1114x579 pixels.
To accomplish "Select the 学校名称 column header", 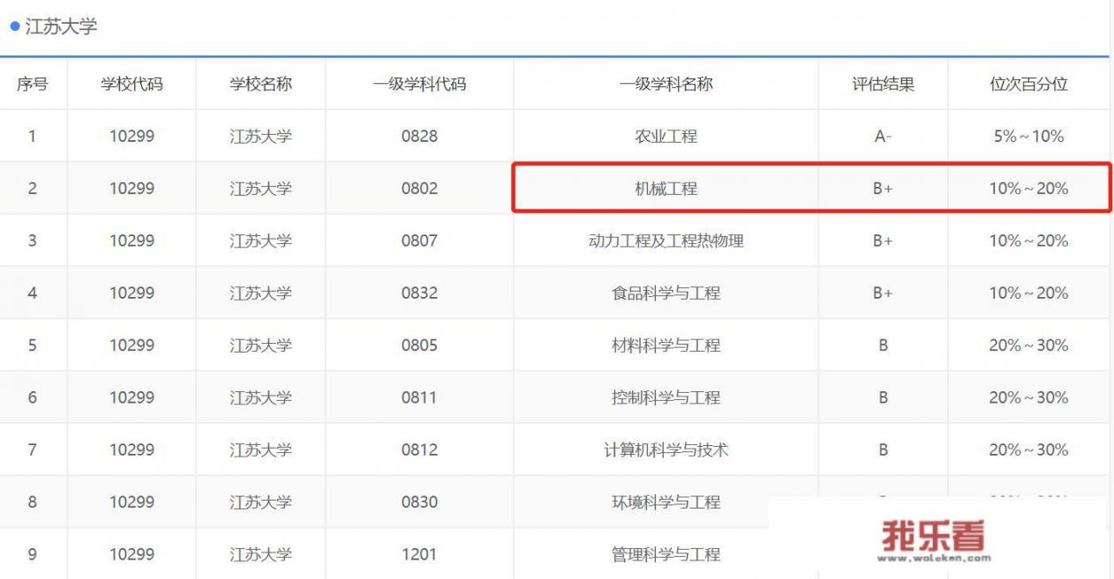I will [x=260, y=85].
